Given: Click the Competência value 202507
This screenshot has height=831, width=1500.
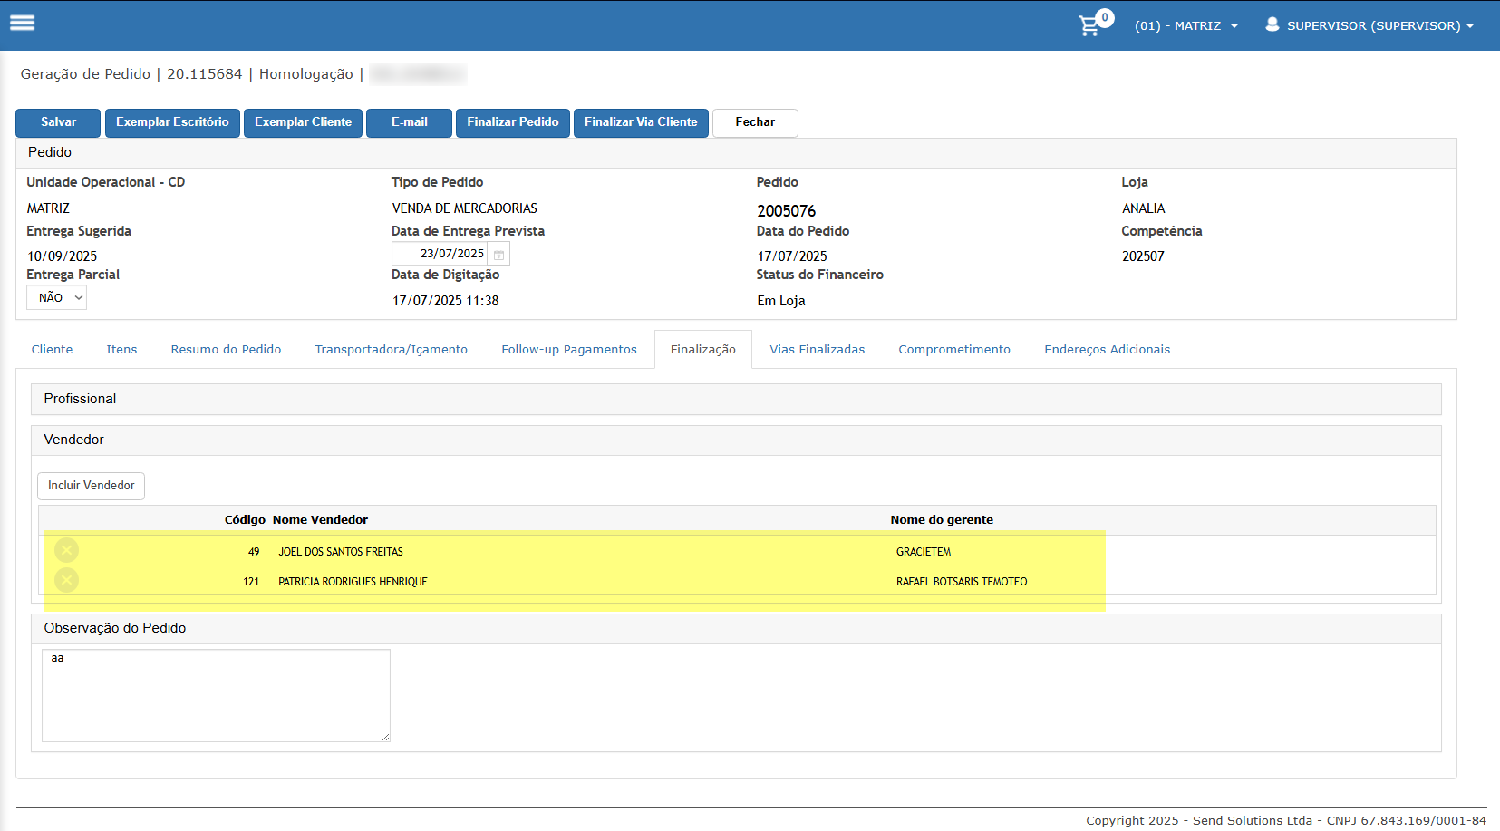Looking at the screenshot, I should click(x=1143, y=256).
